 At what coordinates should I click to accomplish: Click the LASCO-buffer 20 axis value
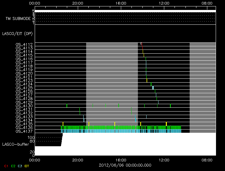tap(32, 152)
